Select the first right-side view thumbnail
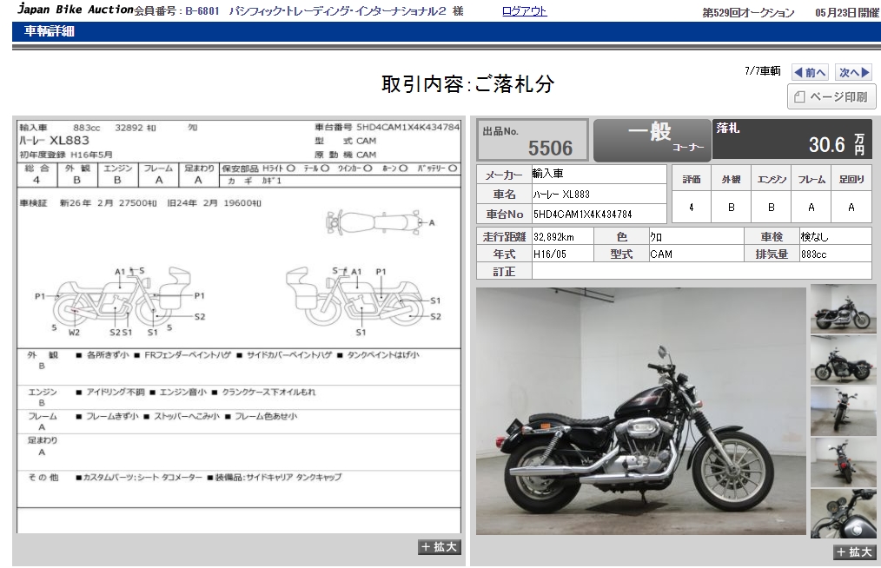Screen dimensions: 881x568 [x=843, y=309]
